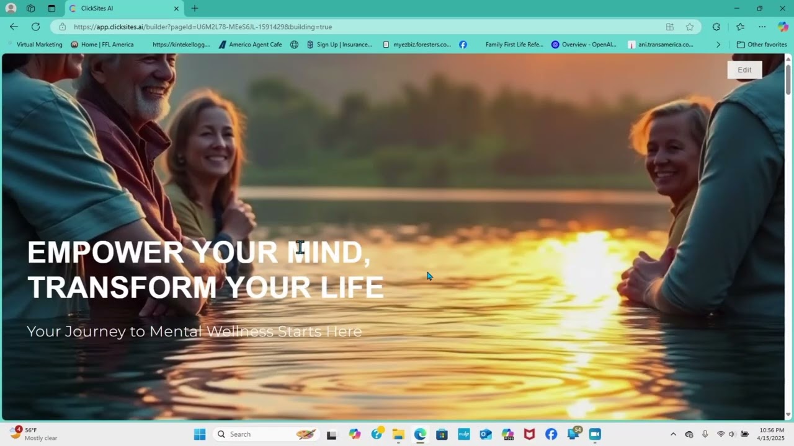794x446 pixels.
Task: Open Edge Settings and more menu
Action: point(762,27)
